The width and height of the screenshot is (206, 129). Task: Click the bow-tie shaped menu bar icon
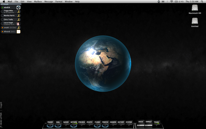click(163, 2)
